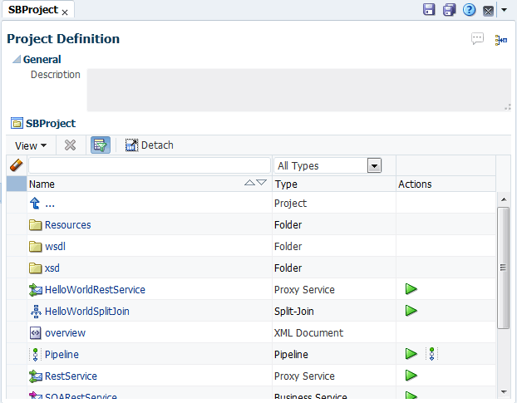Click the xsd folder icon

point(35,268)
